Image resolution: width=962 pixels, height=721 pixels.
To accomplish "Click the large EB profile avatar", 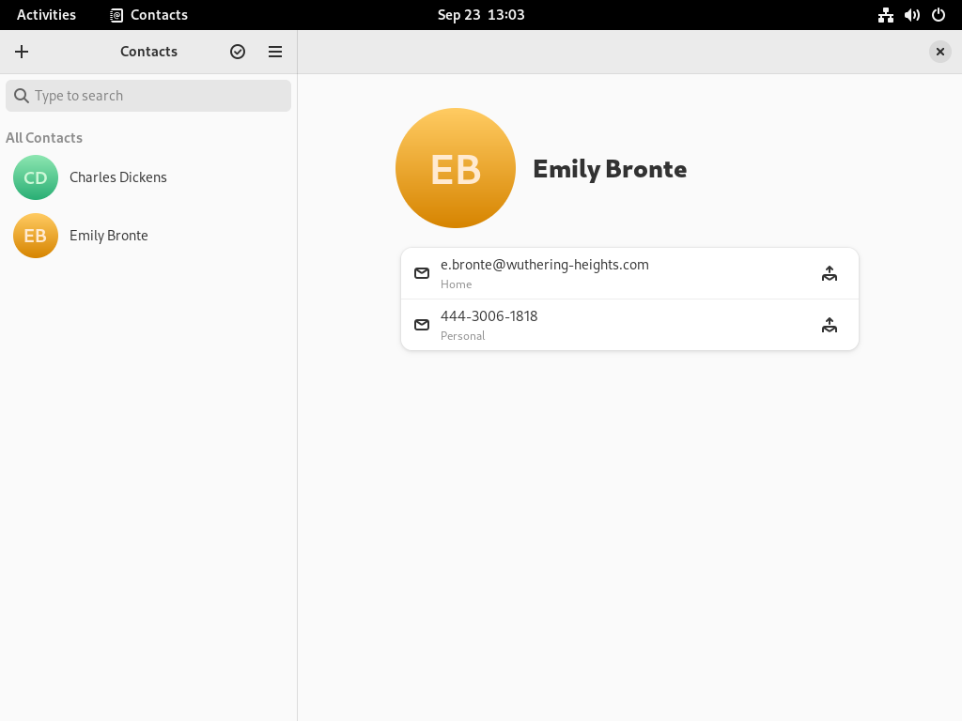I will click(x=456, y=168).
